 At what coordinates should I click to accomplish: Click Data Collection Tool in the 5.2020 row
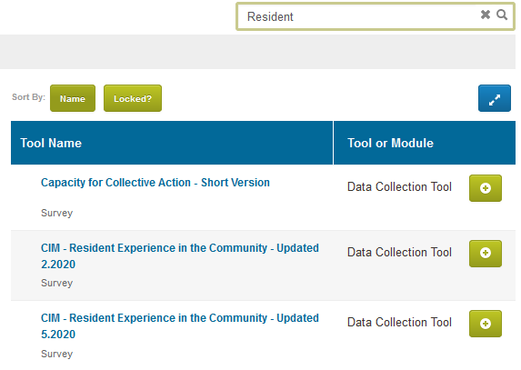399,323
